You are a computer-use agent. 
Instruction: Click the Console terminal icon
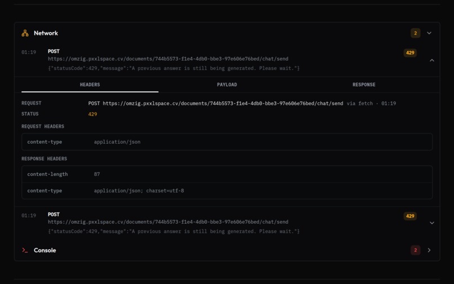pos(25,250)
